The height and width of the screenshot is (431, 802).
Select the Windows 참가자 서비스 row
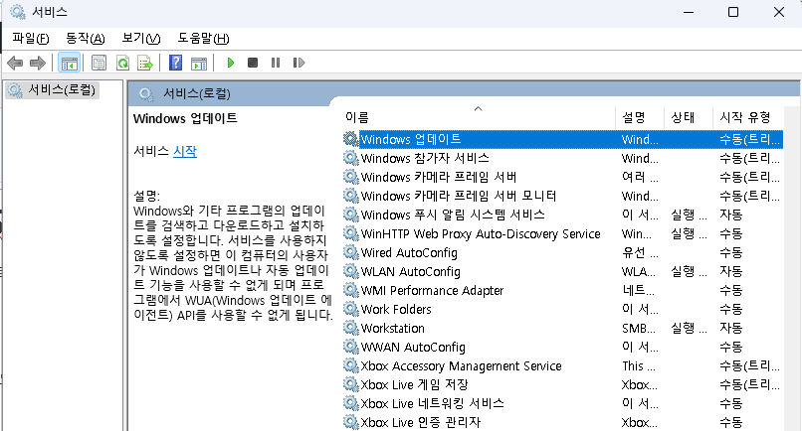tap(562, 158)
